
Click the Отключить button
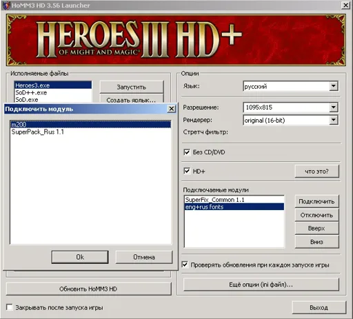click(x=316, y=215)
